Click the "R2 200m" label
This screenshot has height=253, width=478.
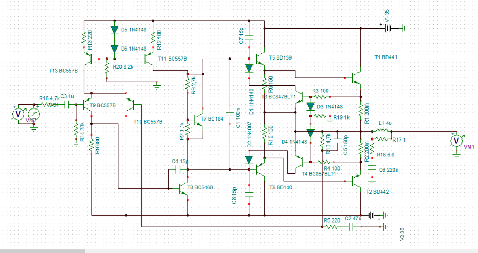click(x=367, y=151)
